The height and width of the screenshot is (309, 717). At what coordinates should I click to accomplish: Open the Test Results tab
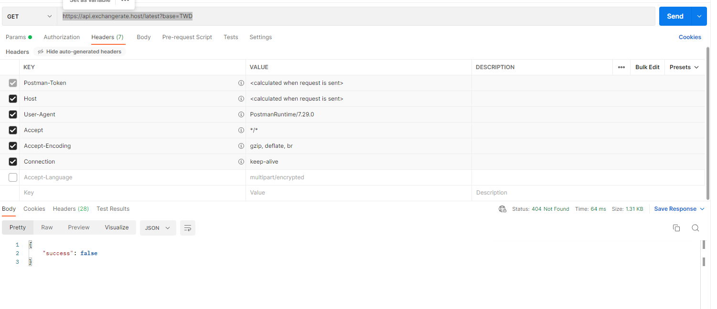[x=113, y=209]
